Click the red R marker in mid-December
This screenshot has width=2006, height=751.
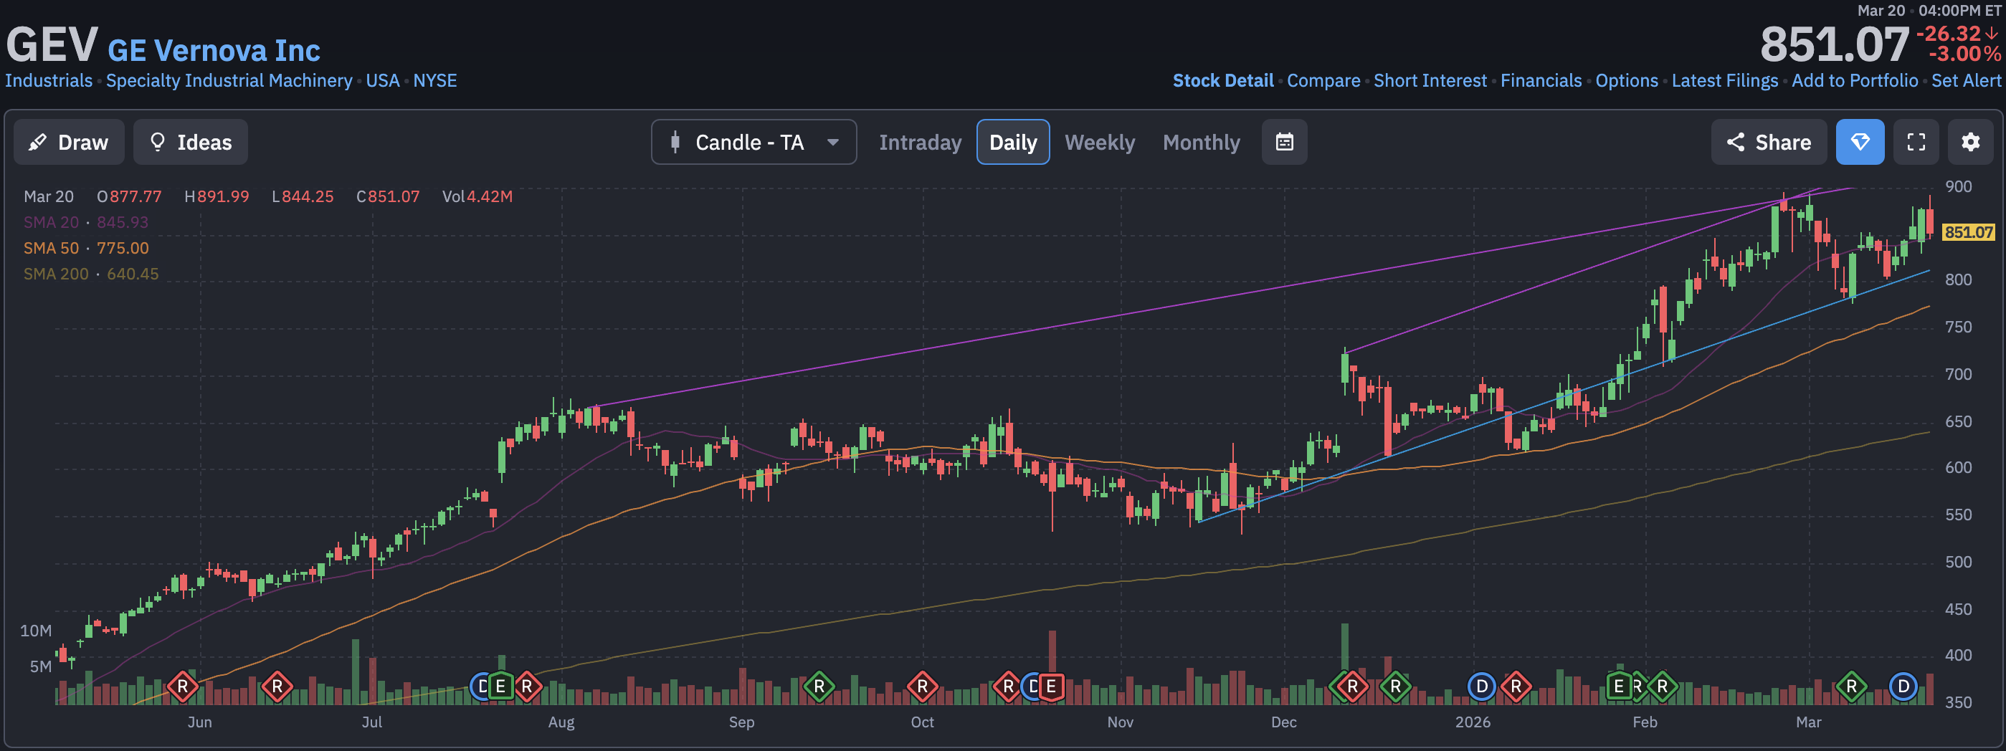(1353, 687)
